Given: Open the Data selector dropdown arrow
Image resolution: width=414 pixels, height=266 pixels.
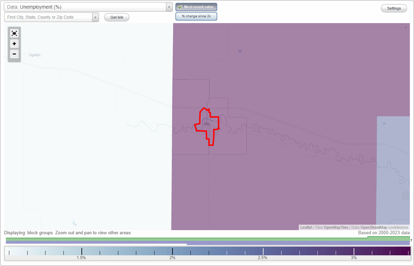Looking at the screenshot, I should [169, 7].
